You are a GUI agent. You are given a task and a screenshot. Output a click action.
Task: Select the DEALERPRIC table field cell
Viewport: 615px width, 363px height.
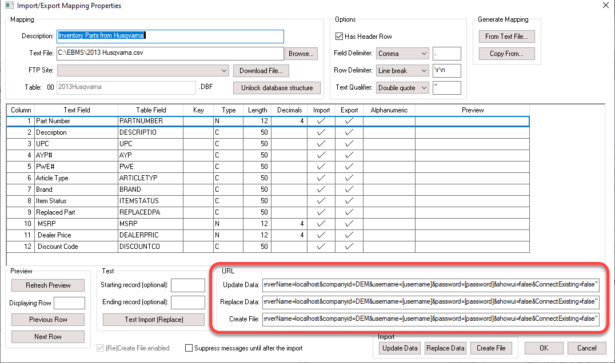(x=151, y=235)
